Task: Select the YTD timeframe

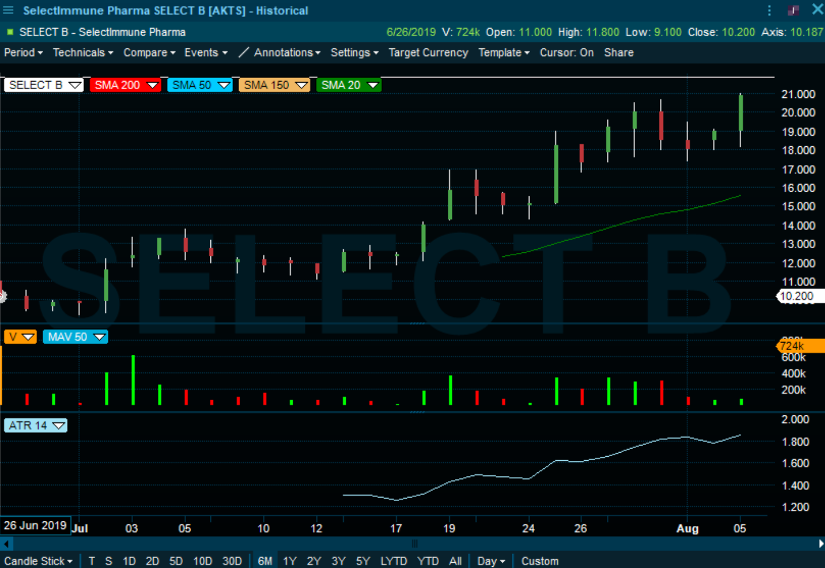Action: 428,561
